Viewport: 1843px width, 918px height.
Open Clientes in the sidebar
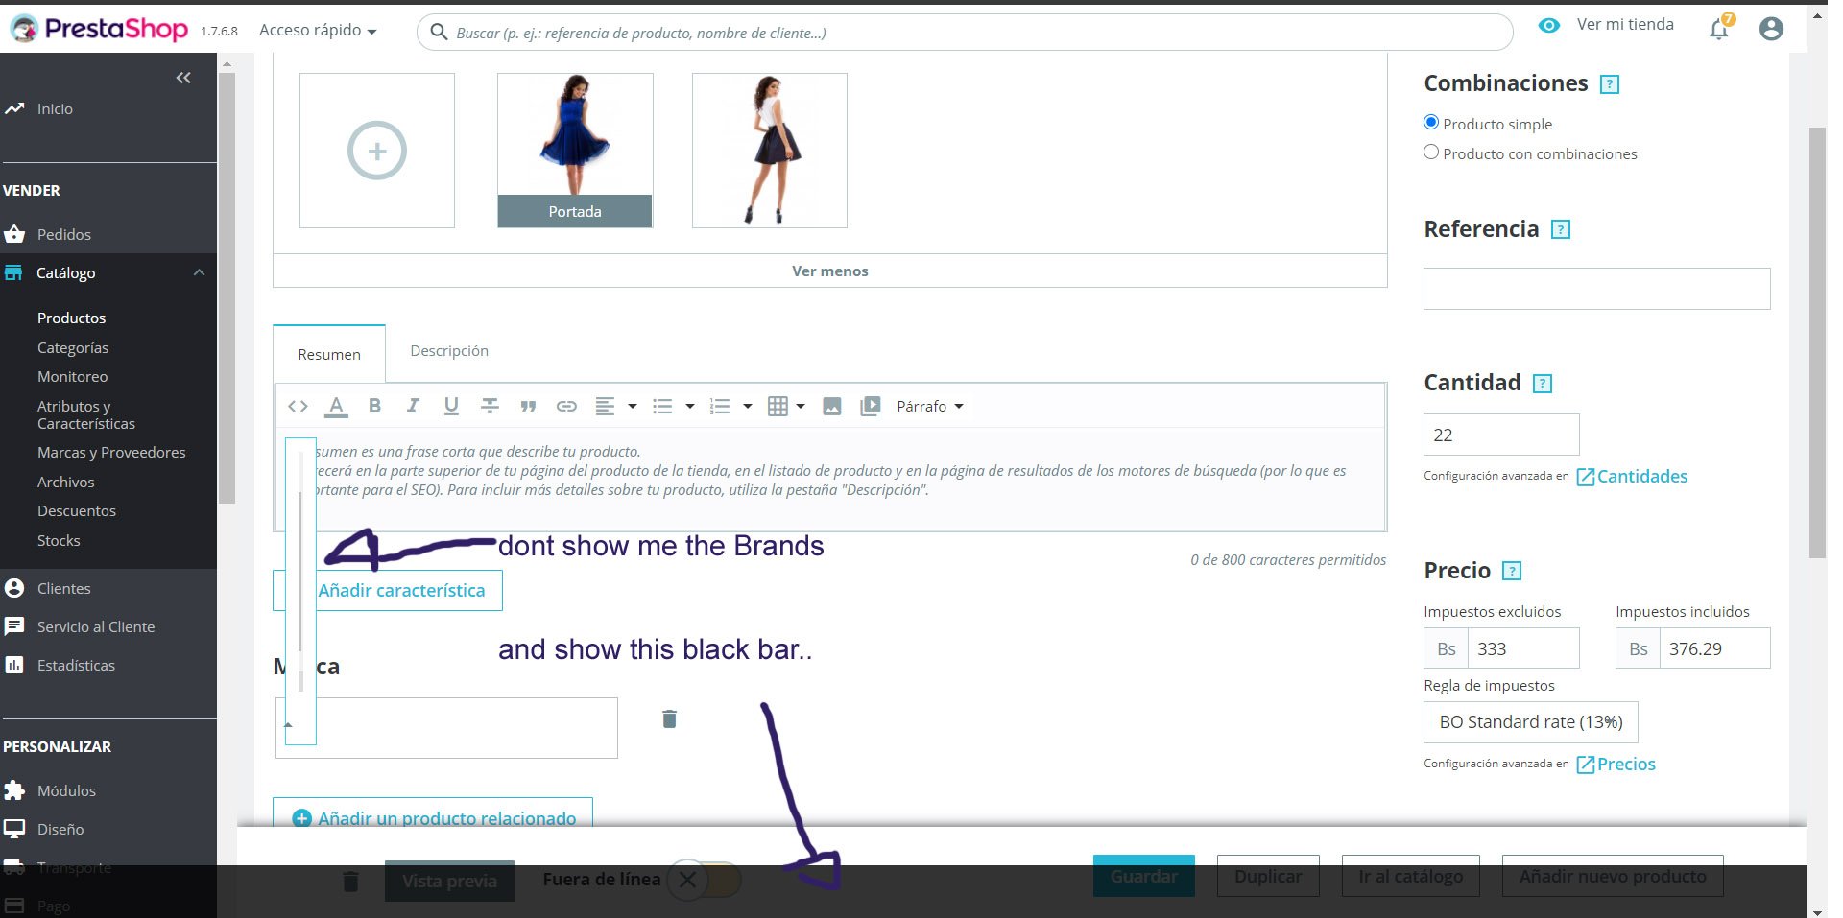pos(64,588)
